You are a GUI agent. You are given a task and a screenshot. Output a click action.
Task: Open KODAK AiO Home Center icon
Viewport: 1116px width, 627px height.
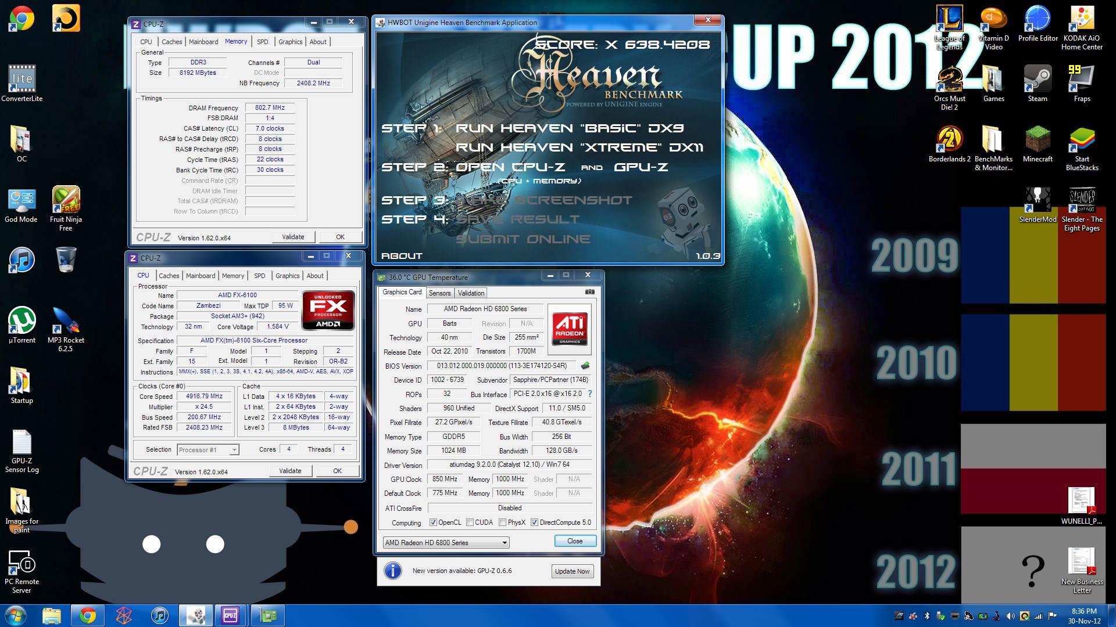(1082, 27)
